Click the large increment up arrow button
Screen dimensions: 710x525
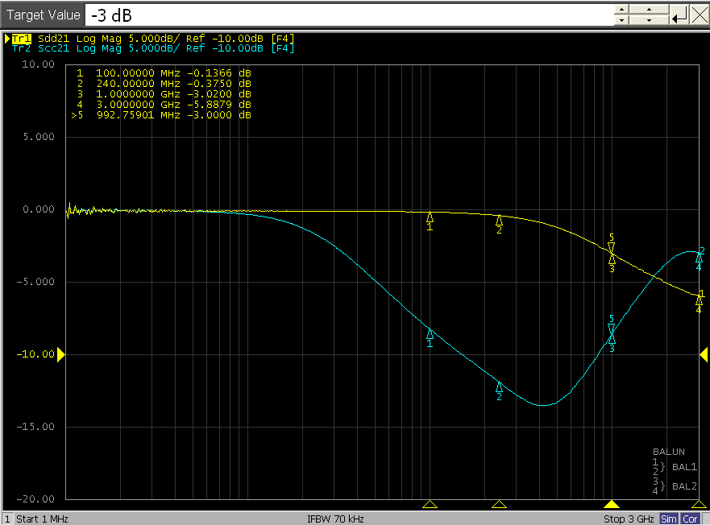(x=648, y=10)
